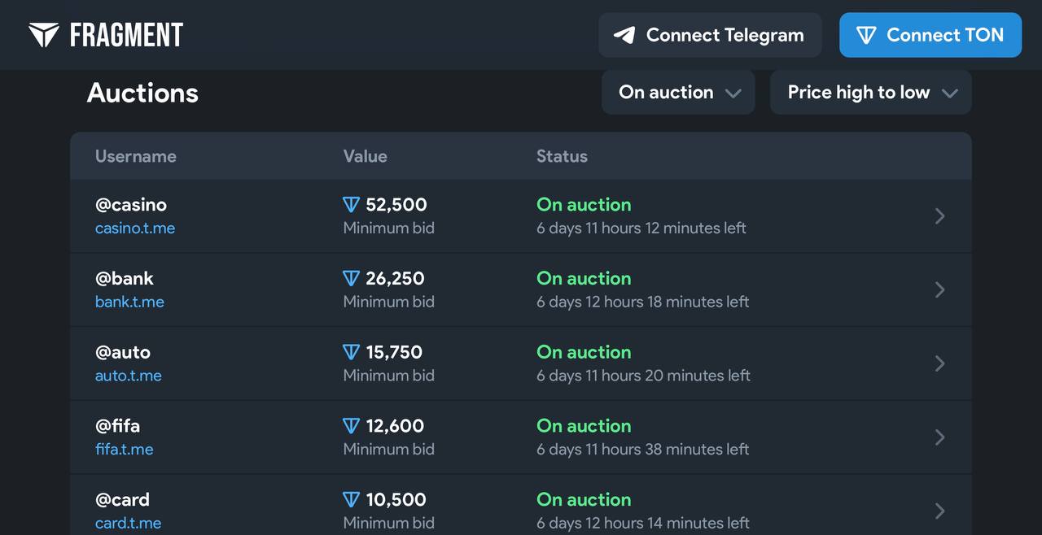Click the Value column header
The image size is (1042, 535).
point(365,156)
